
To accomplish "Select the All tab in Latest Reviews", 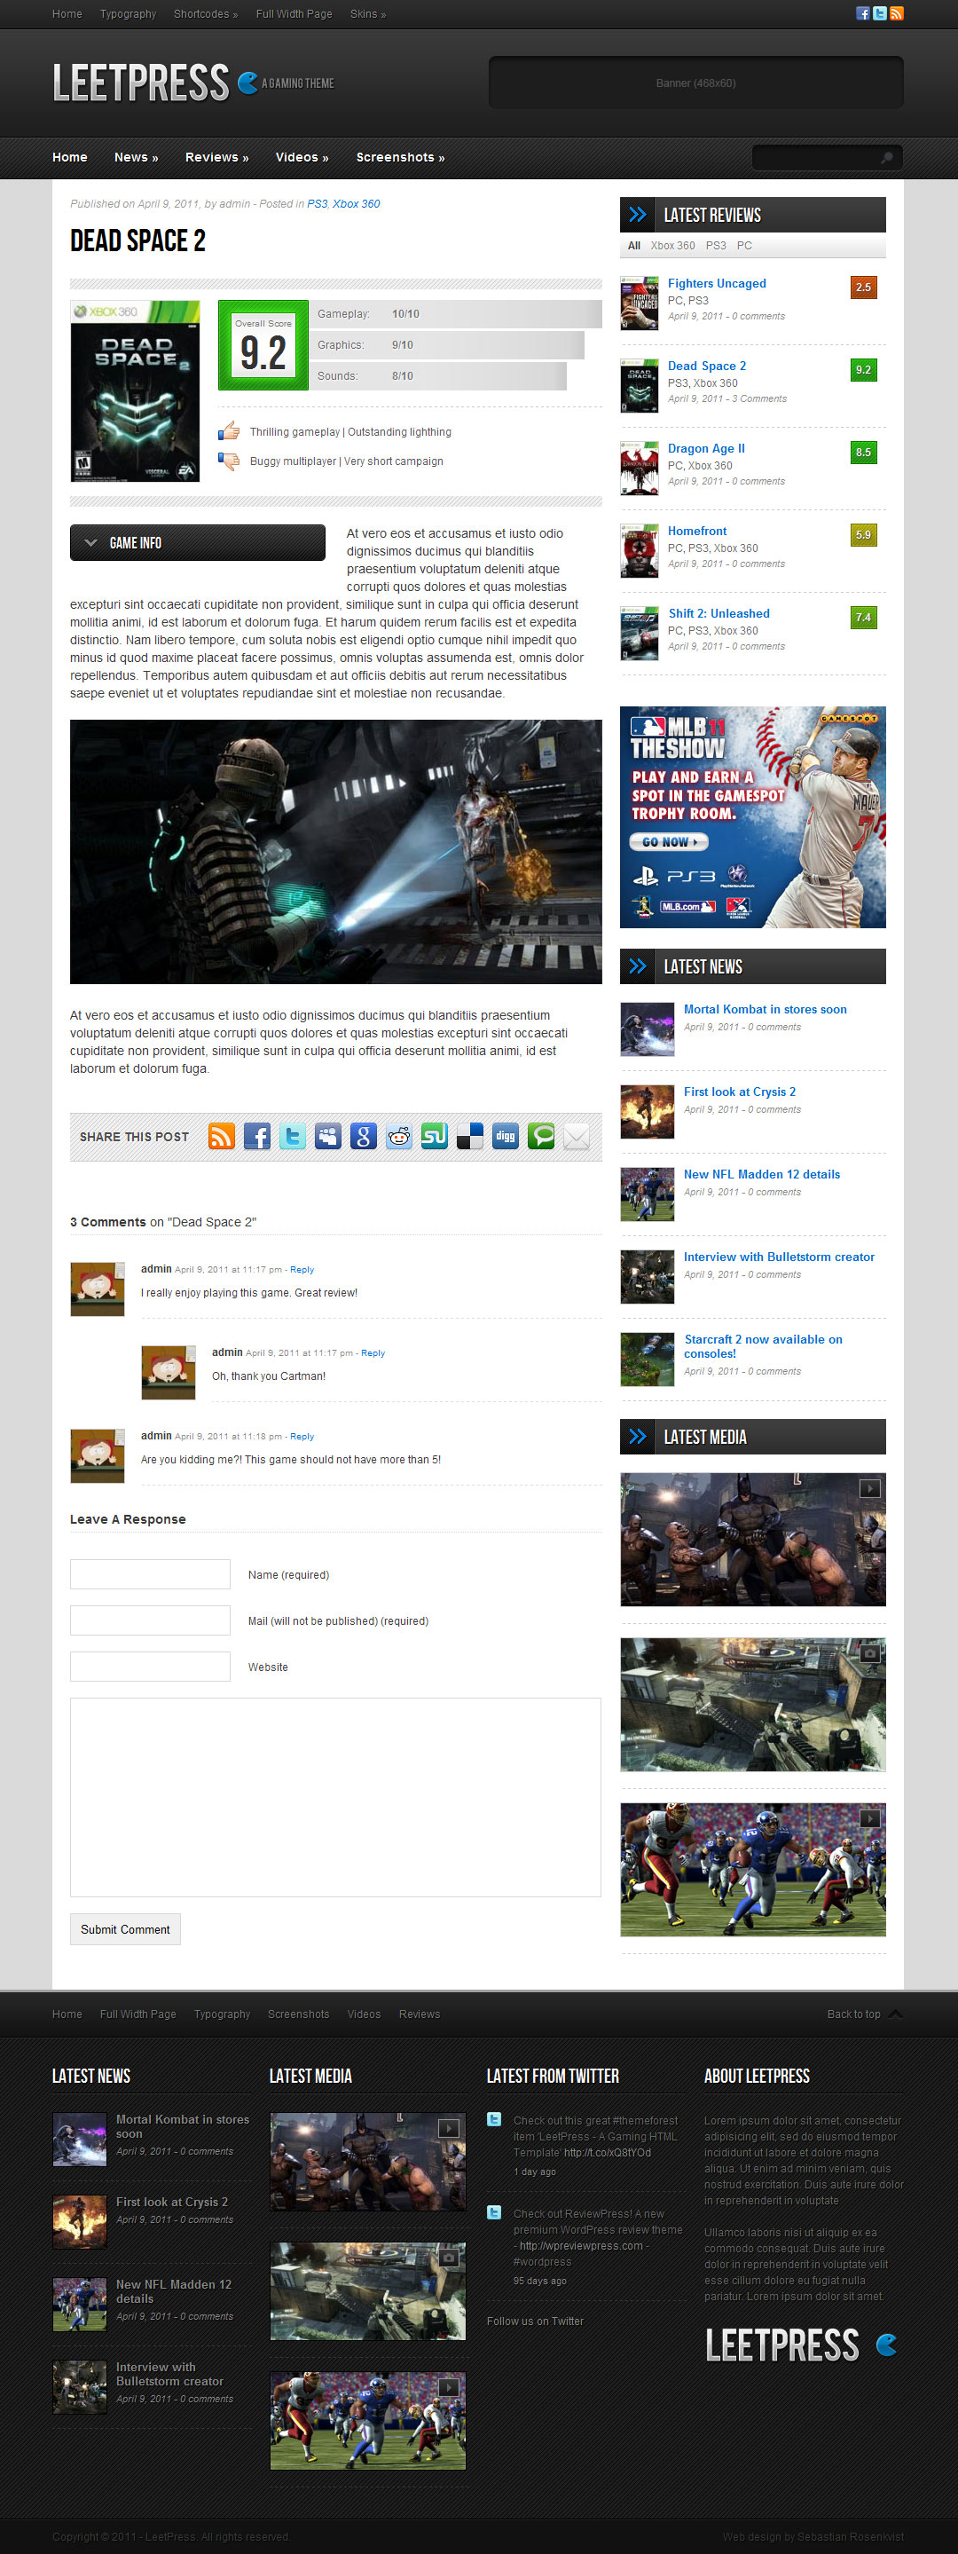I will [634, 246].
